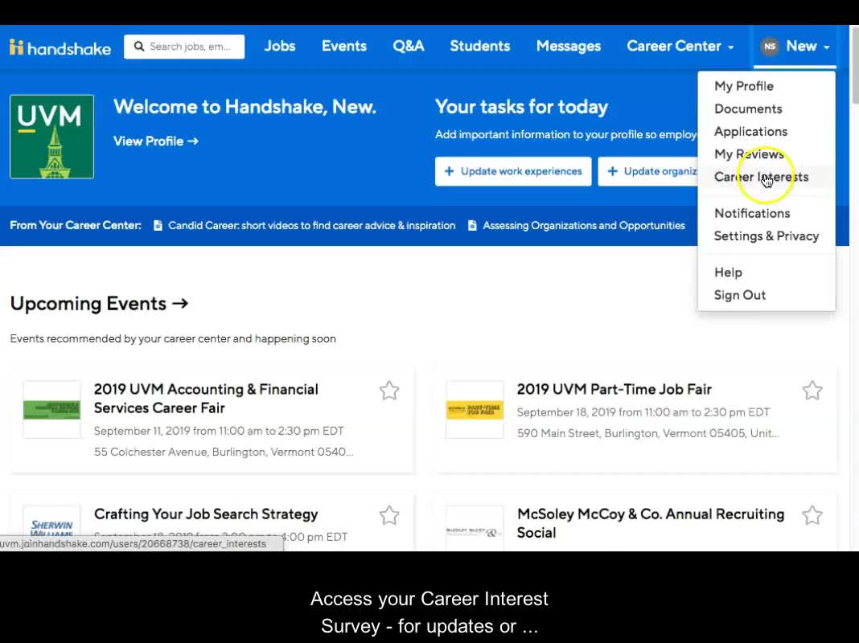Open Crafting Your Job Search Strategy title
The width and height of the screenshot is (859, 643).
[206, 514]
